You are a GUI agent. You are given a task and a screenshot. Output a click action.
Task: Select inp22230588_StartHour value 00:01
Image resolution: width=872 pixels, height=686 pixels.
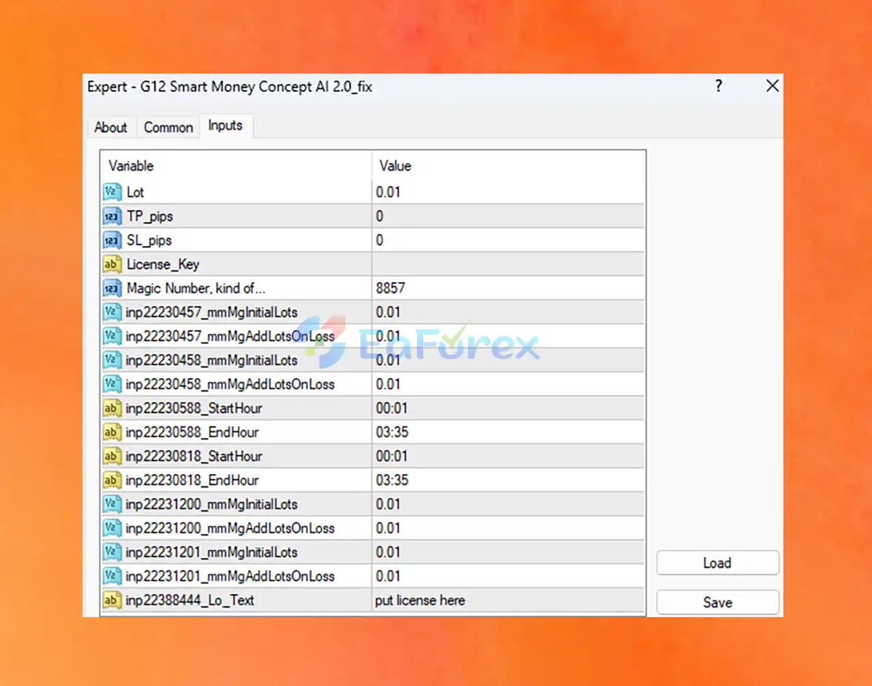tap(508, 408)
